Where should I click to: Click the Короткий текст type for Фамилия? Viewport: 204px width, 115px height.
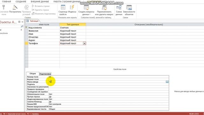(73, 31)
